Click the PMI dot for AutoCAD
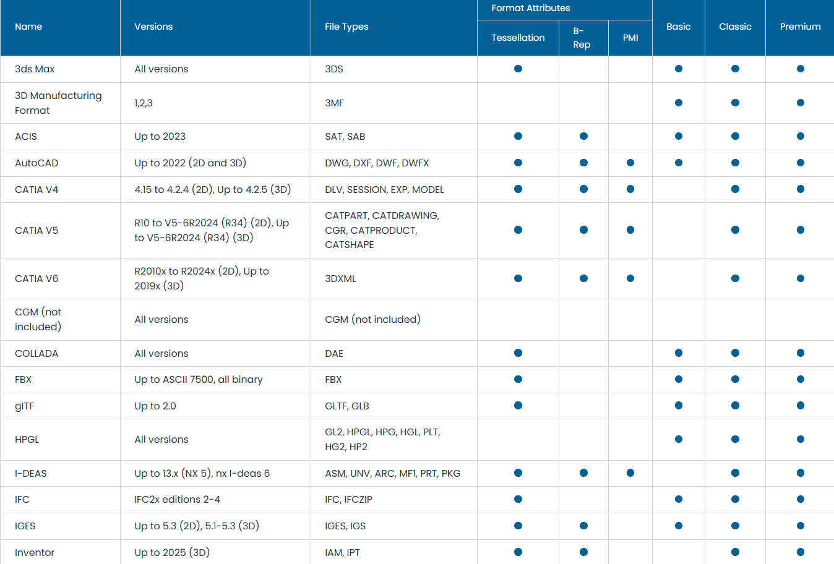Screen dimensions: 834x564 coord(630,163)
